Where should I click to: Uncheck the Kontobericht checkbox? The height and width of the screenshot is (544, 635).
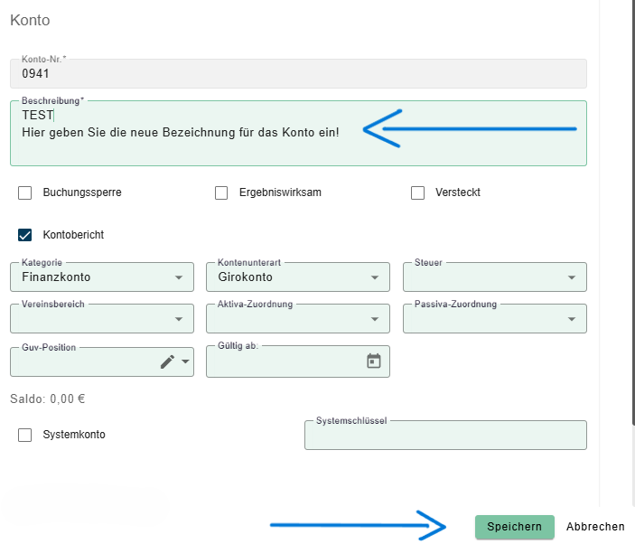[24, 235]
